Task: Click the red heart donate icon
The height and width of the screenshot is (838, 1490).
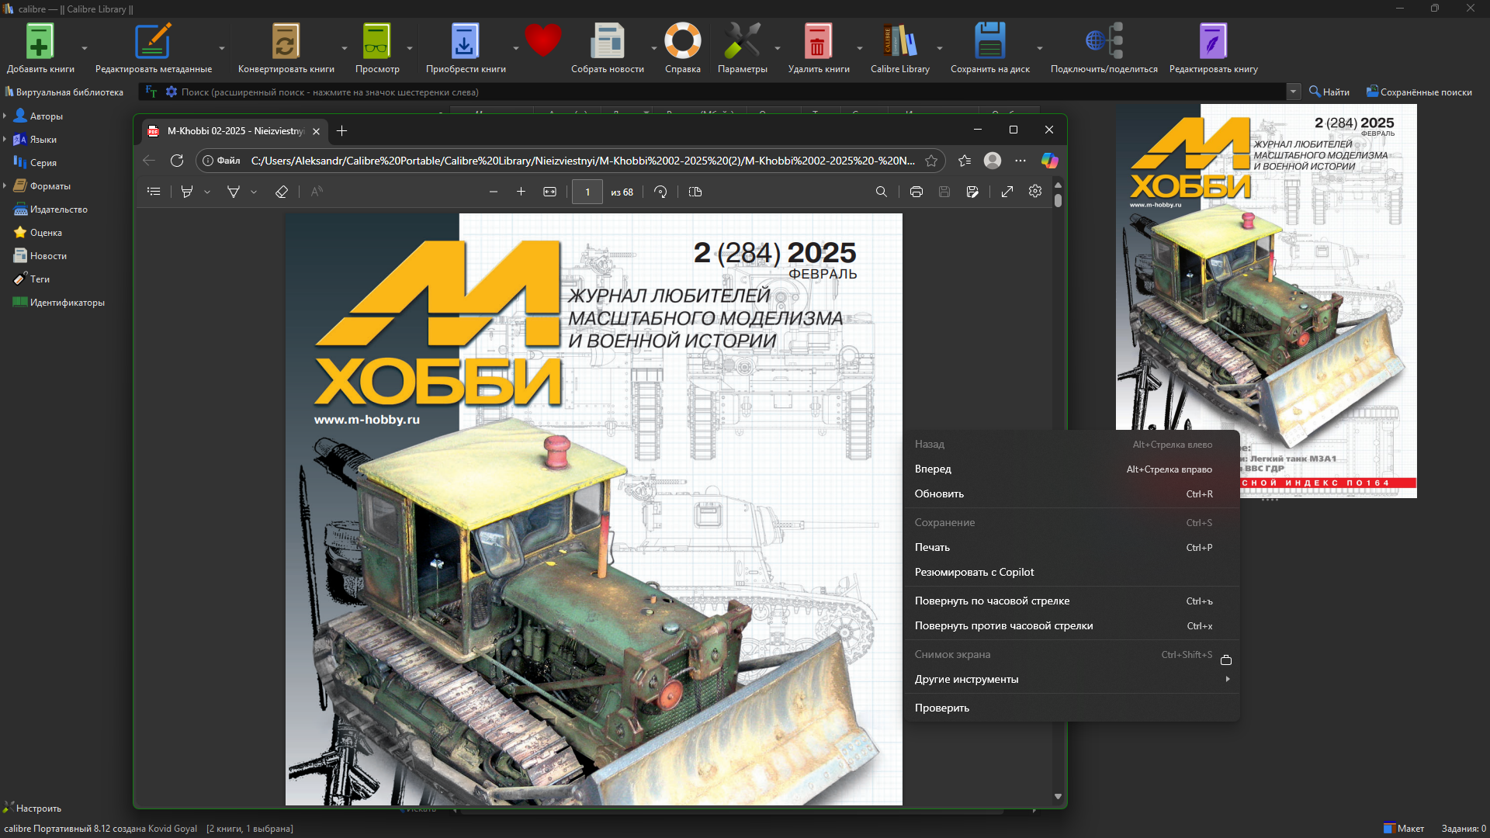Action: coord(542,40)
